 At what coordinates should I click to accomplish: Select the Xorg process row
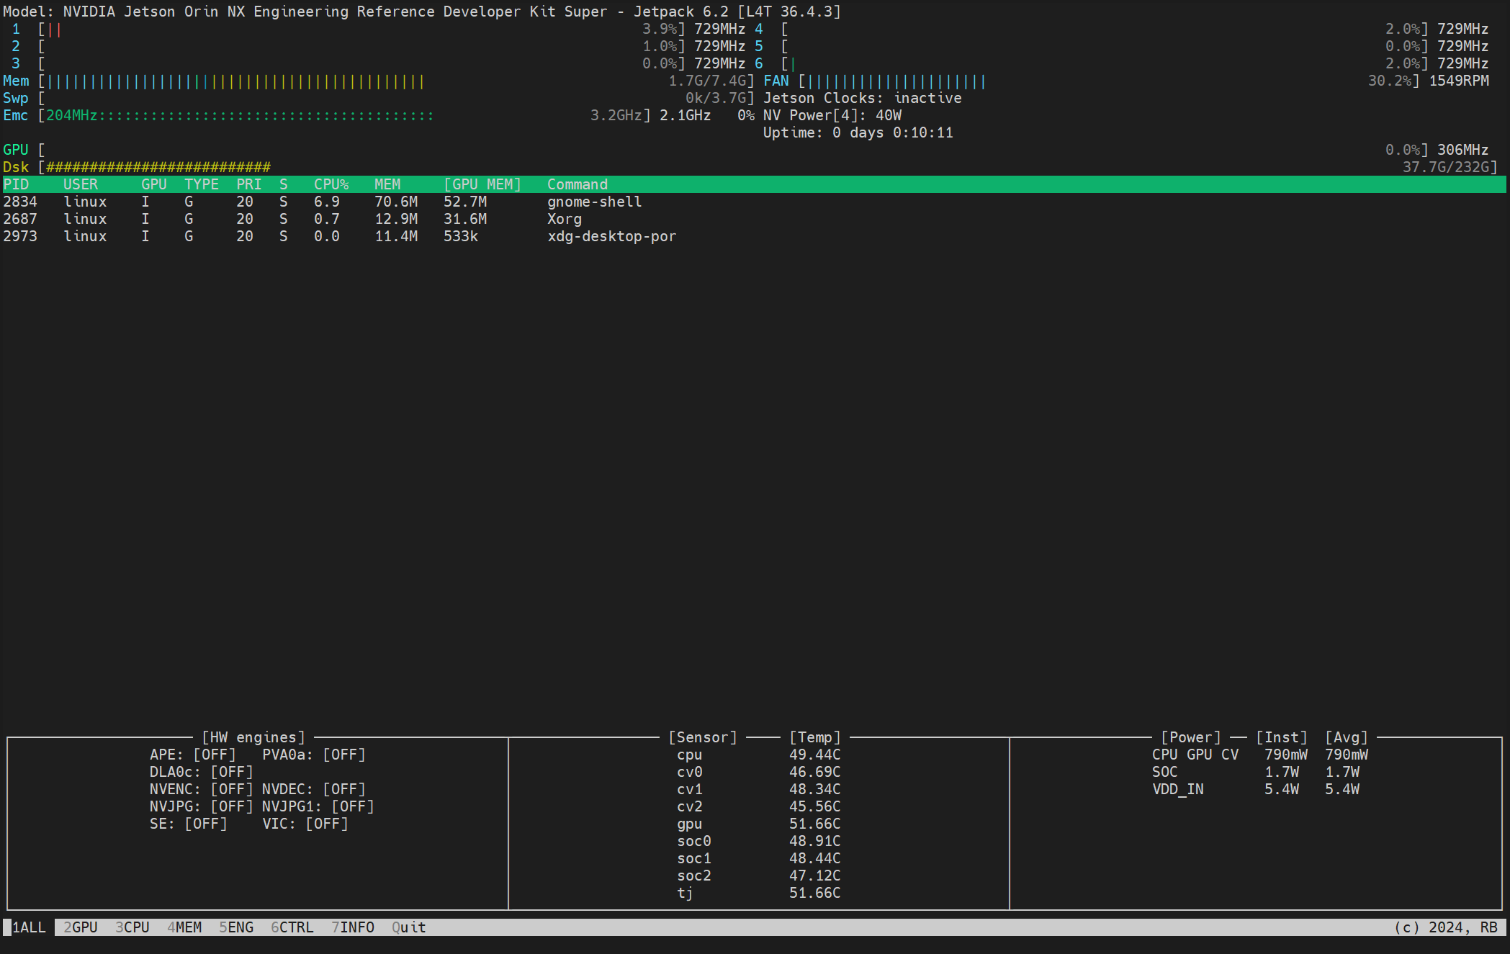click(x=564, y=219)
